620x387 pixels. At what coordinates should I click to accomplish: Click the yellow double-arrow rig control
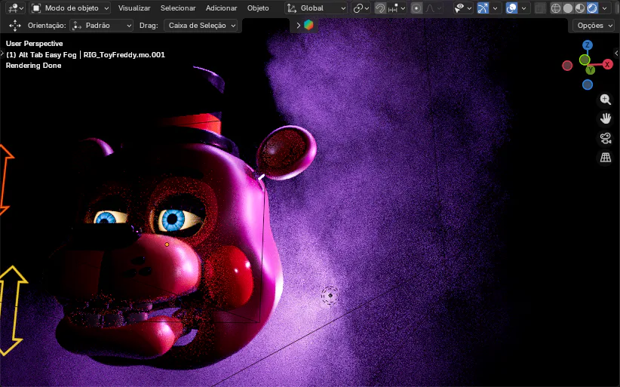(x=12, y=310)
